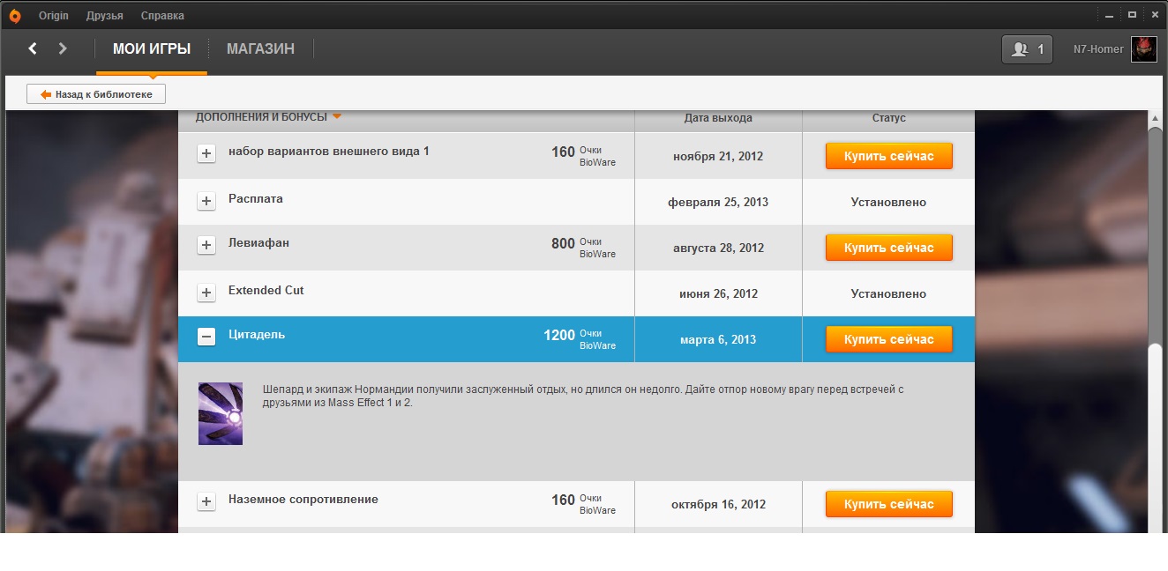Click the Дата выхода column header
Image resolution: width=1168 pixels, height=571 pixels.
[x=718, y=117]
